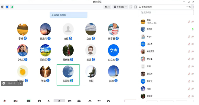Open the more options (…) menu in member panel

pyautogui.click(x=187, y=7)
